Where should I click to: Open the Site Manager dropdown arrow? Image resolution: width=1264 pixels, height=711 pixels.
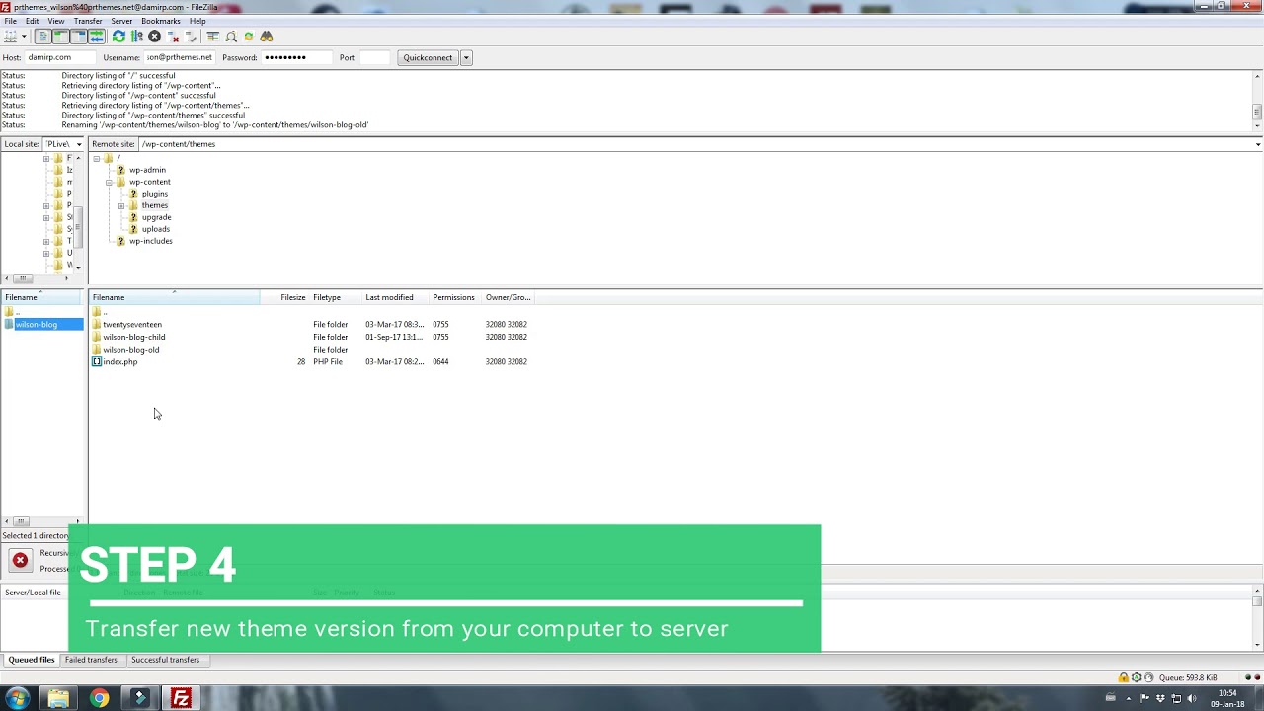[x=24, y=37]
